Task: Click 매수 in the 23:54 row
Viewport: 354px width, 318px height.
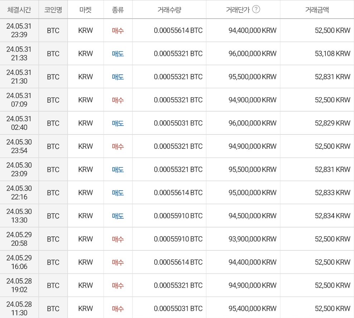Action: (x=118, y=146)
